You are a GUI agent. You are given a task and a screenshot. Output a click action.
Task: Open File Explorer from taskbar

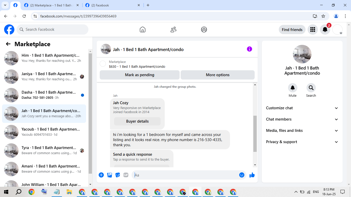(69, 192)
